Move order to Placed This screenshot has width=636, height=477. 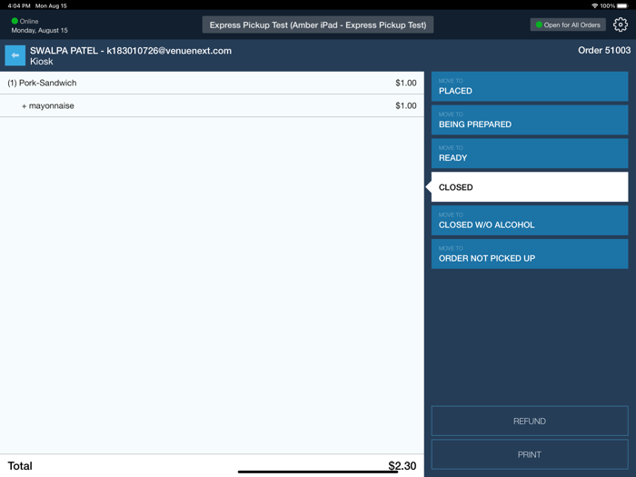[530, 86]
